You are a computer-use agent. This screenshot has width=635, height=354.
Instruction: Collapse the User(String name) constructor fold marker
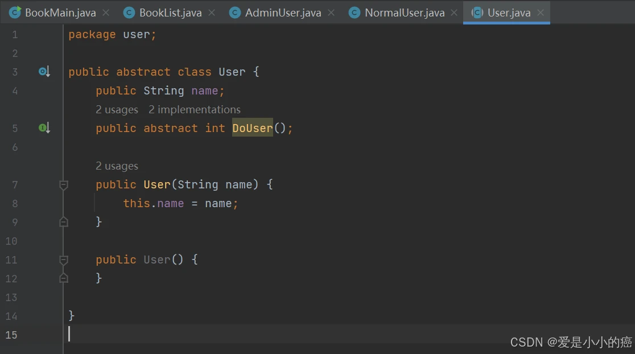64,185
